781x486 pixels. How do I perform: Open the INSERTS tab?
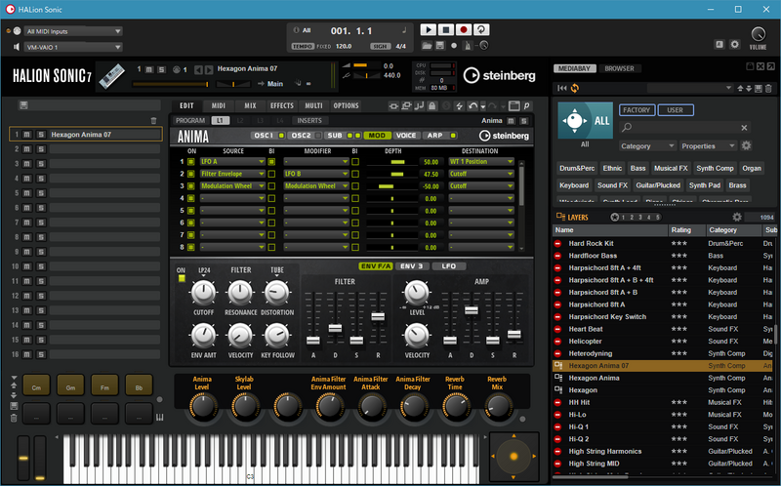click(309, 120)
